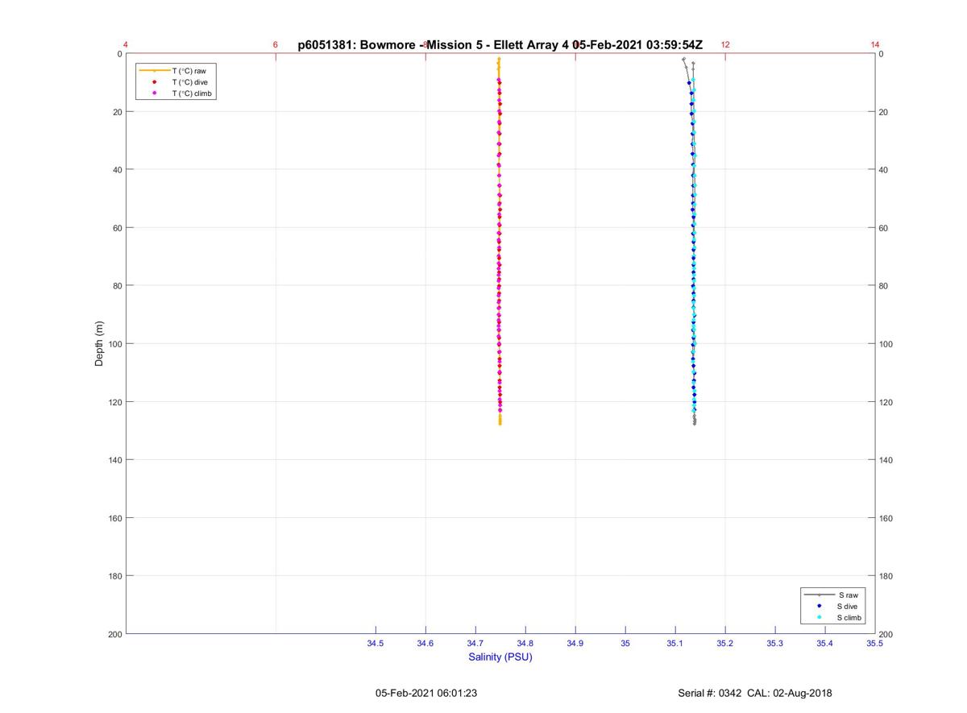Click the 35 salinity tick label
The height and width of the screenshot is (713, 967).
click(625, 643)
